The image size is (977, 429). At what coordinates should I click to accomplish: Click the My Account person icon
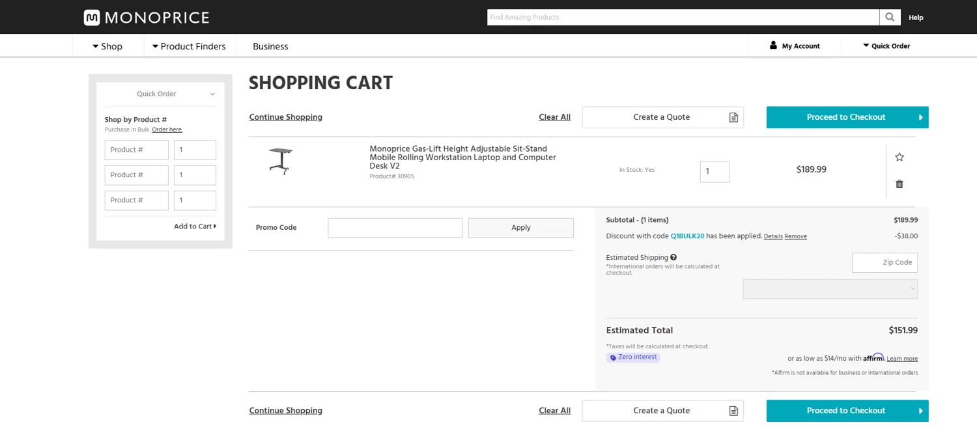tap(773, 46)
